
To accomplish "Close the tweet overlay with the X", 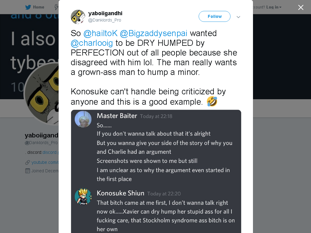I will tap(301, 7).
